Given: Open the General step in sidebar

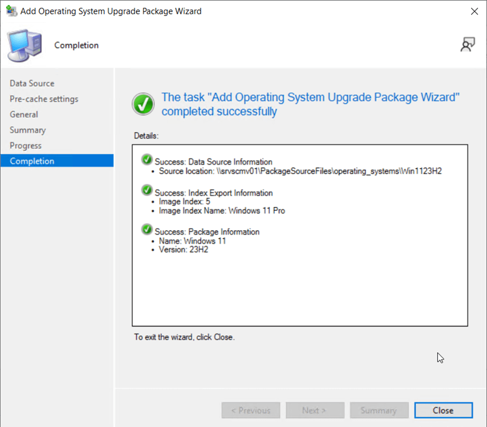Looking at the screenshot, I should (x=23, y=114).
